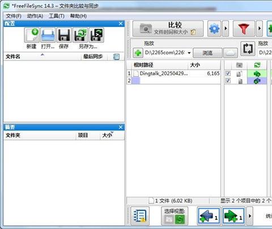Toggle the create-left blue arrow filter

coord(209,216)
